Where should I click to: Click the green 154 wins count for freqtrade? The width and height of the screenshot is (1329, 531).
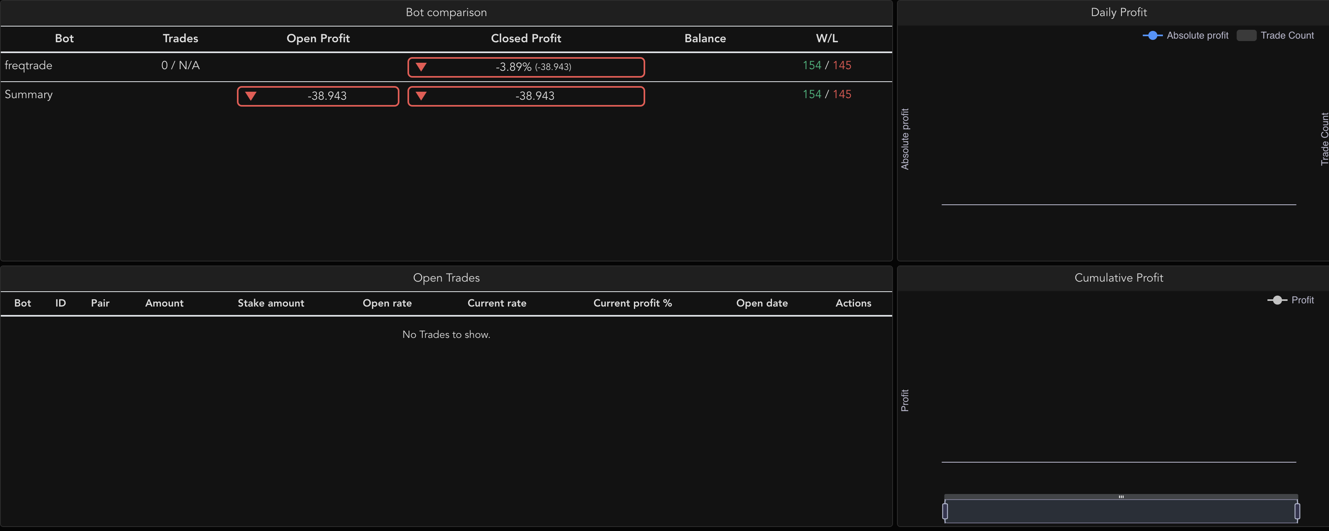[812, 65]
